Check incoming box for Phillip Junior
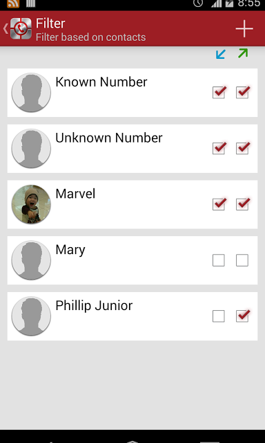This screenshot has height=443, width=265. pyautogui.click(x=219, y=316)
